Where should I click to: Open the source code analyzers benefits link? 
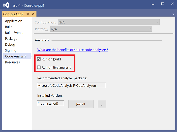[73, 50]
